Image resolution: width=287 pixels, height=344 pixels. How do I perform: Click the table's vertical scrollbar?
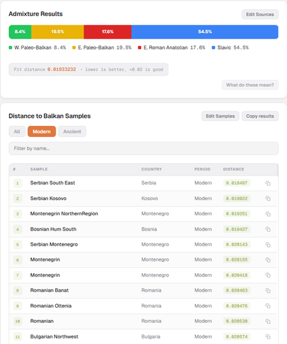(278, 170)
